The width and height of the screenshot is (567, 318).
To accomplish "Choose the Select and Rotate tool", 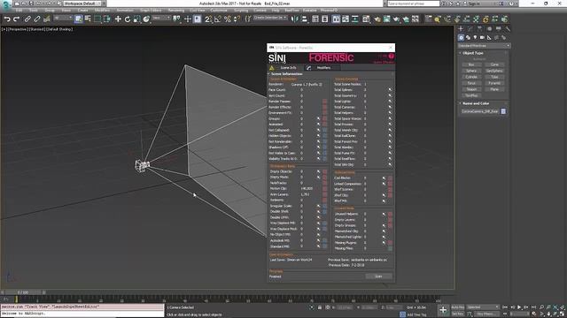I will coord(128,19).
